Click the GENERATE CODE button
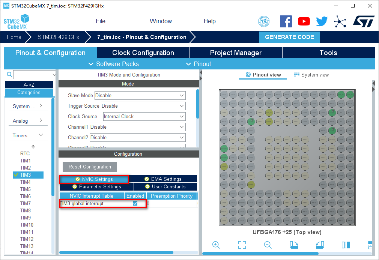The image size is (379, 260). click(289, 37)
